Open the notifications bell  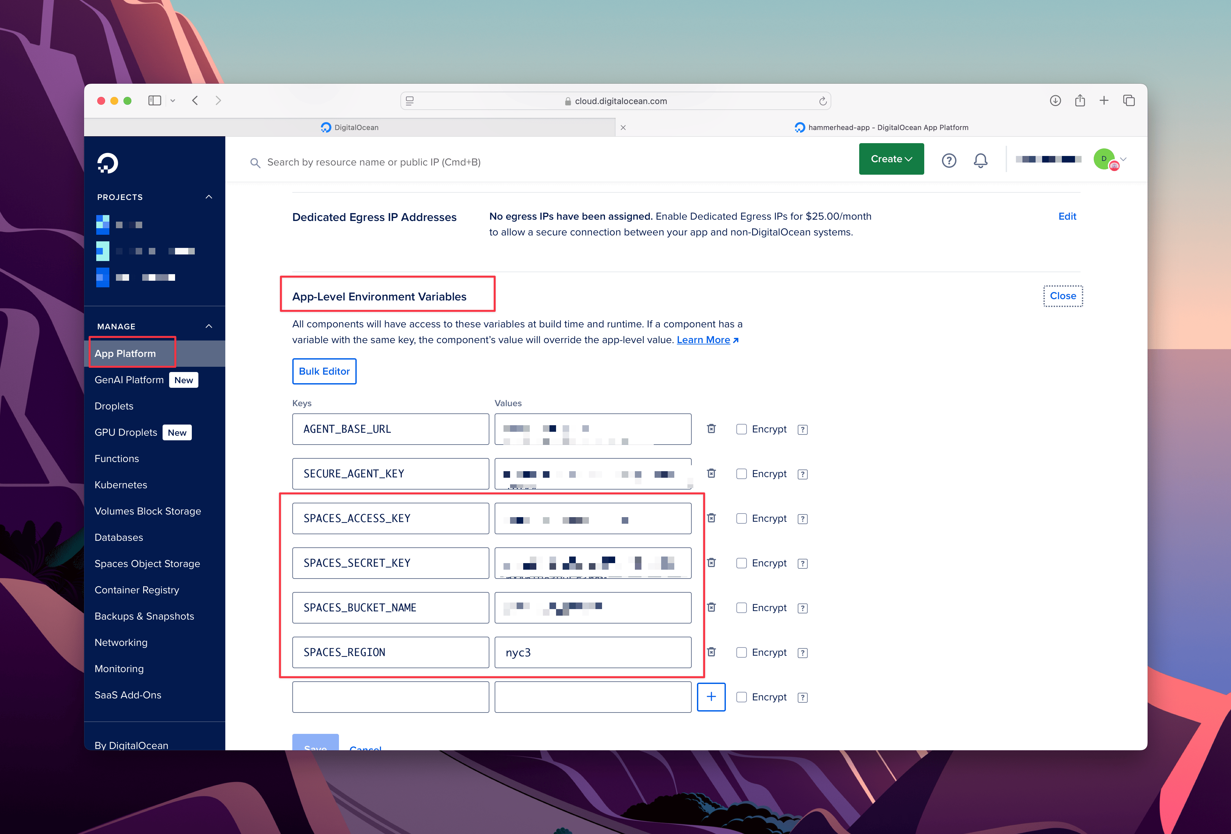pos(980,161)
